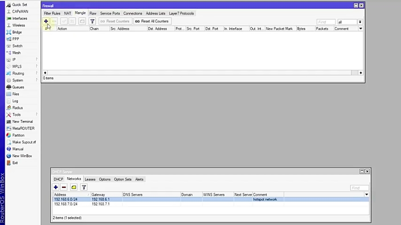Switch to Leases tab
This screenshot has width=401, height=225.
90,179
